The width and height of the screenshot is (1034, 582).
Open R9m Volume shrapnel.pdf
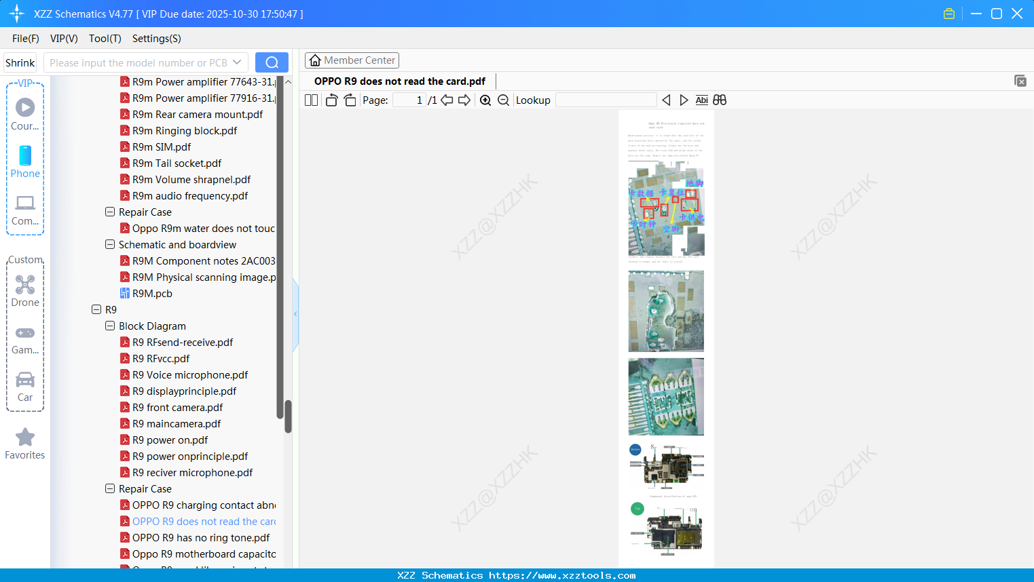tap(185, 180)
